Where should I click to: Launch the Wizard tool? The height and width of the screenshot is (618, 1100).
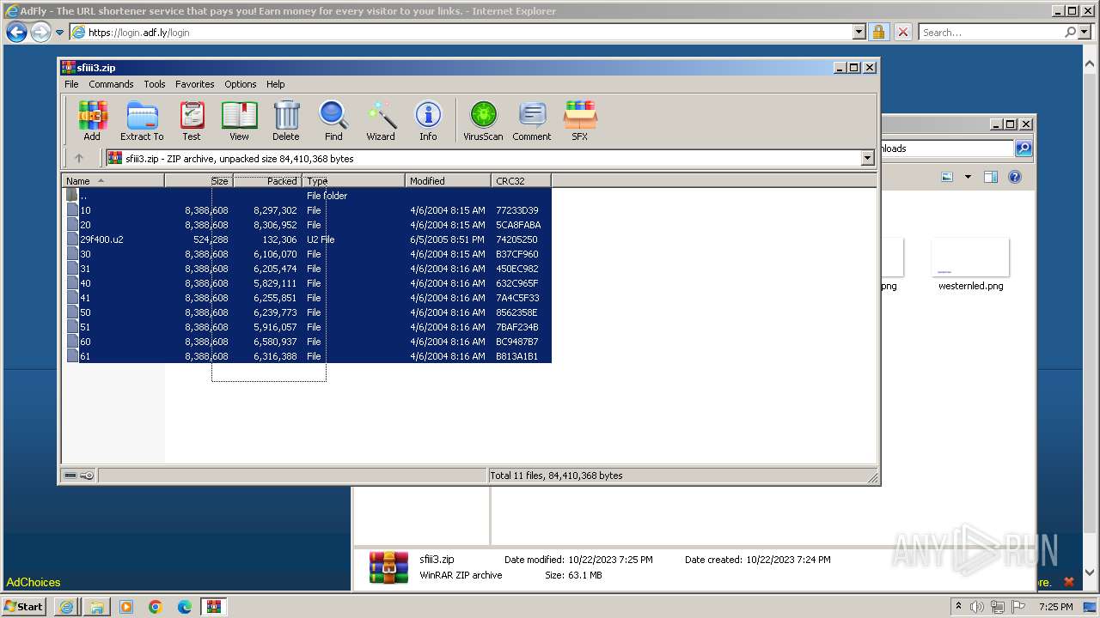tap(381, 120)
